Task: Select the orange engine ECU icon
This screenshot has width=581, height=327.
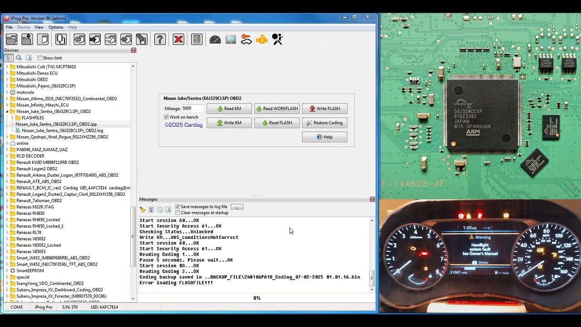Action: (x=262, y=40)
